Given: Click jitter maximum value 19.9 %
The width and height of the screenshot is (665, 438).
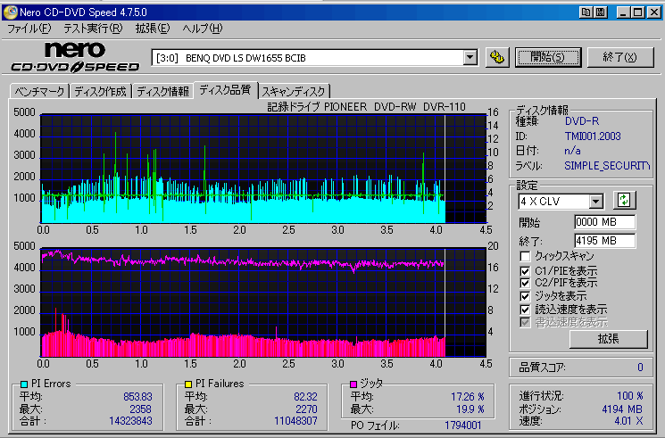Looking at the screenshot, I should [470, 409].
